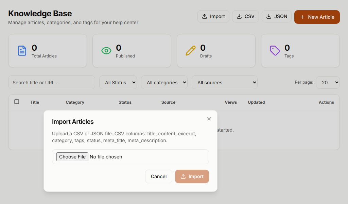Image resolution: width=348 pixels, height=204 pixels.
Task: Click the Knowledge Base heading
Action: 40,14
